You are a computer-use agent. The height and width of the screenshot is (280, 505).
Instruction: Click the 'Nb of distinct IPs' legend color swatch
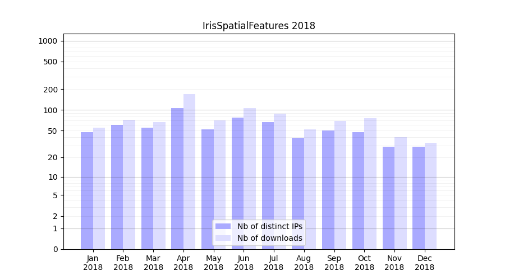(223, 226)
